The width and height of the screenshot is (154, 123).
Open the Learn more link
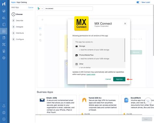(91, 74)
